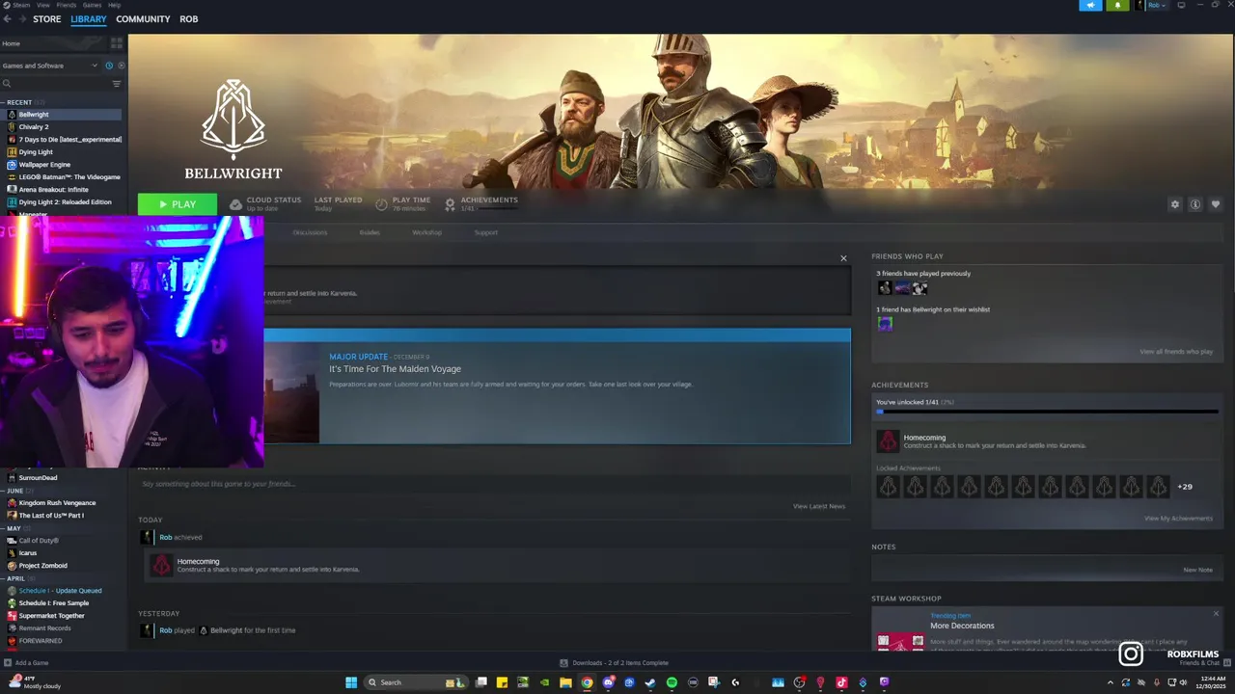1235x694 pixels.
Task: Switch to the STORE tab
Action: (x=47, y=19)
